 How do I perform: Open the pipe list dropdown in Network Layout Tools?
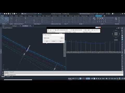[77, 30]
